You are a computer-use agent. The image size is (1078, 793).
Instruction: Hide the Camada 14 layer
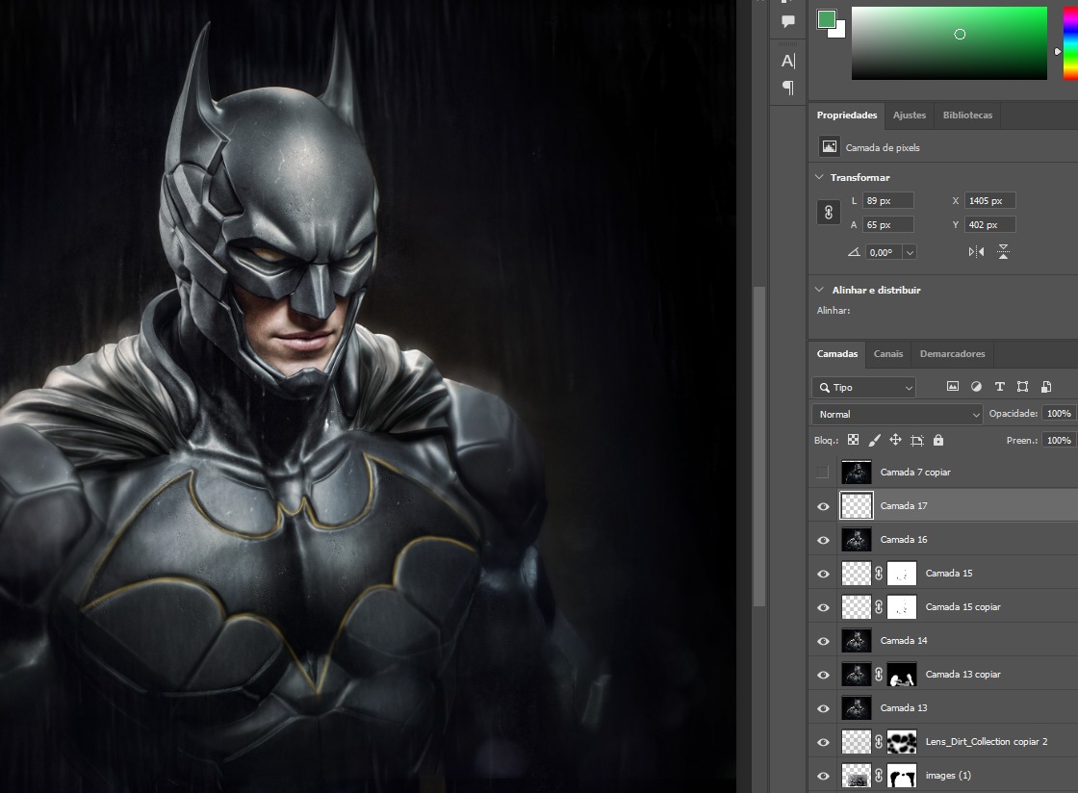tap(823, 641)
